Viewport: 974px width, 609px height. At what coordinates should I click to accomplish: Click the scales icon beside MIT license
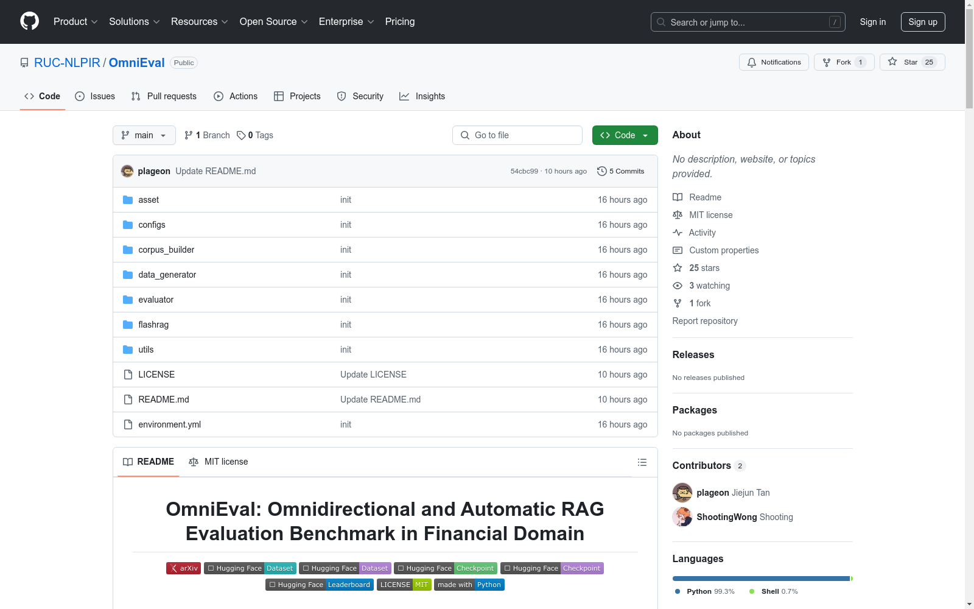click(x=678, y=215)
